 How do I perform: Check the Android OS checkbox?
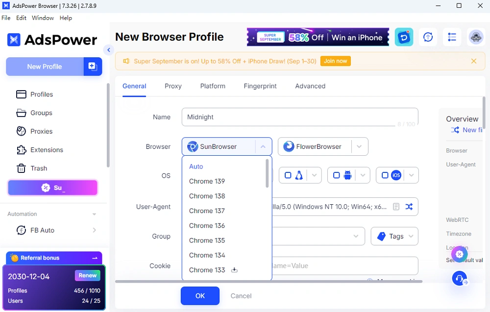coord(336,175)
